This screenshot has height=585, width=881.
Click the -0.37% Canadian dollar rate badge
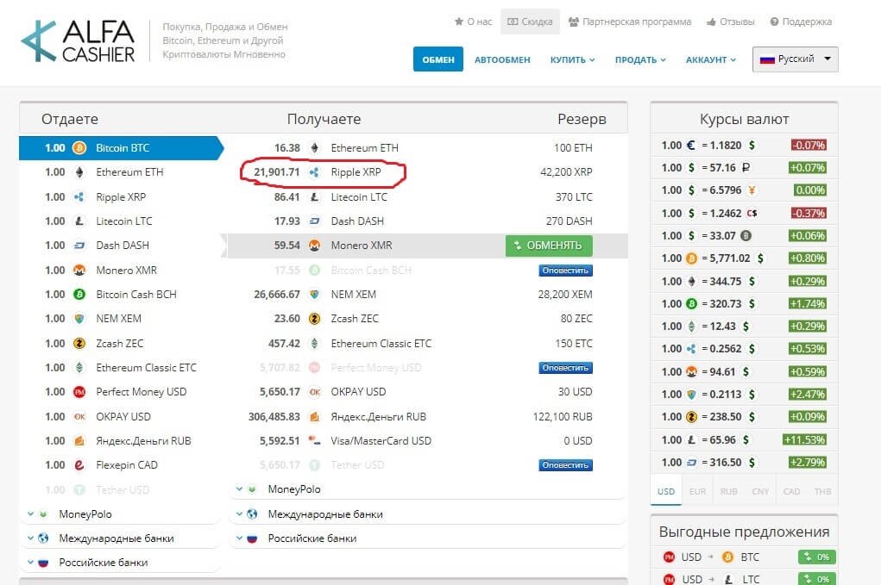pyautogui.click(x=809, y=213)
